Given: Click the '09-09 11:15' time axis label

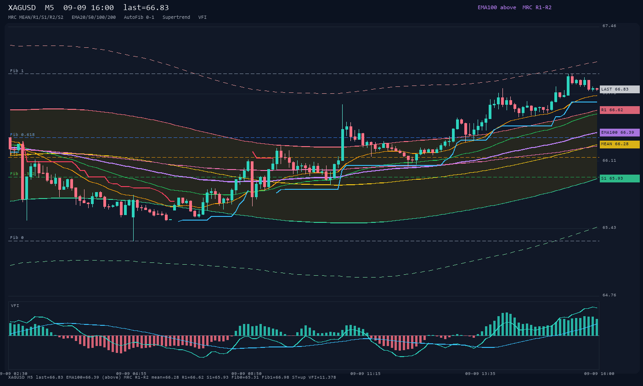Looking at the screenshot, I should click(365, 374).
